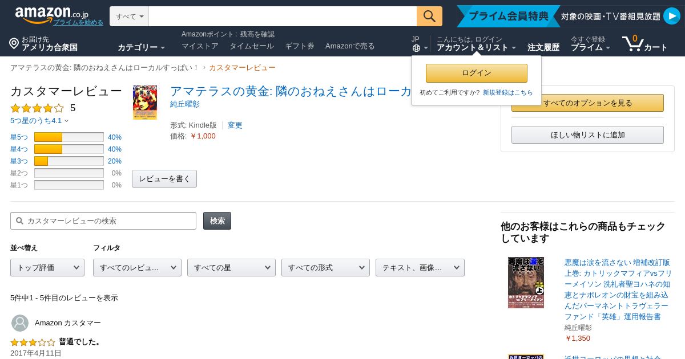Click the review date 2017年4月11日
Screen dimensions: 685x359
pyautogui.click(x=35, y=353)
